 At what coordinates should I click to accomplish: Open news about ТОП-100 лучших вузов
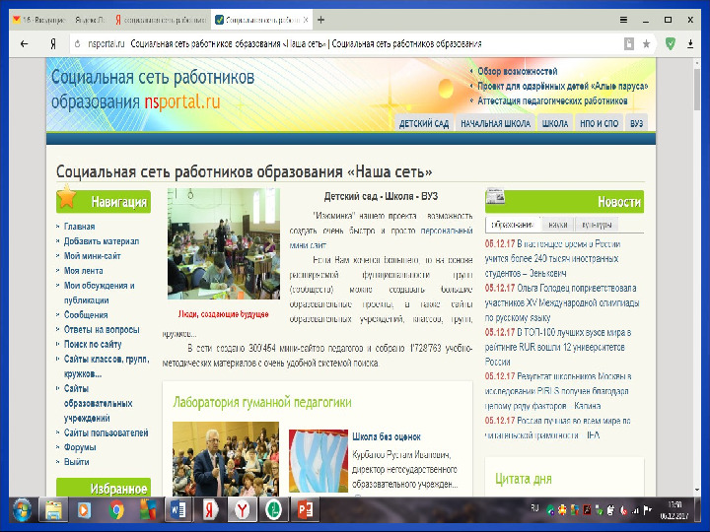click(558, 347)
